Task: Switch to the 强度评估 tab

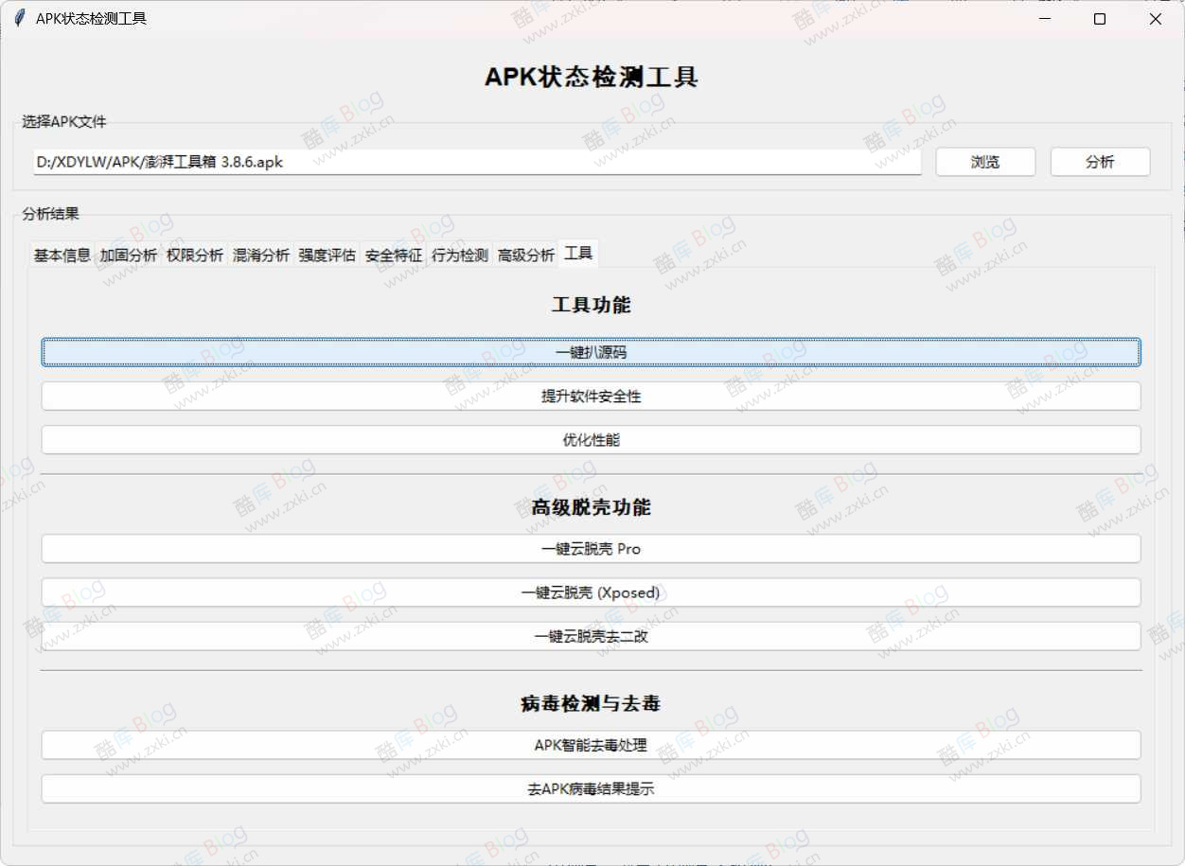Action: [327, 253]
